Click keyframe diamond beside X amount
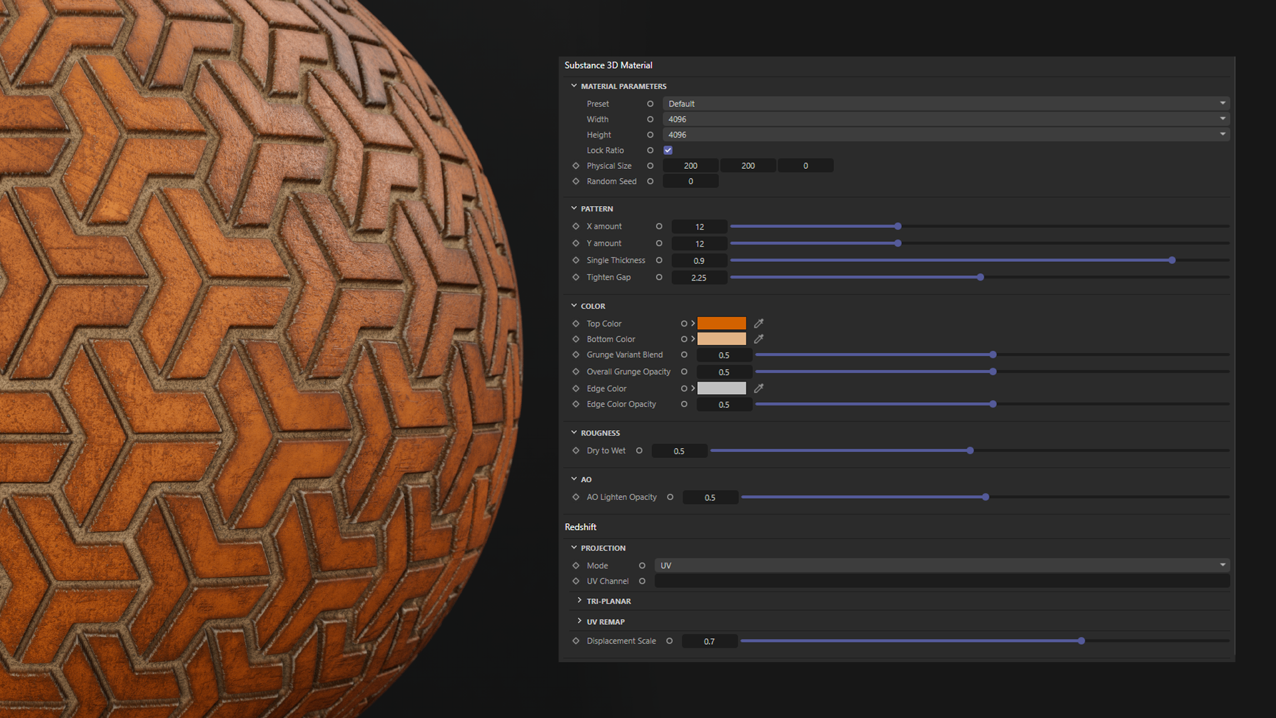The width and height of the screenshot is (1276, 718). point(576,227)
